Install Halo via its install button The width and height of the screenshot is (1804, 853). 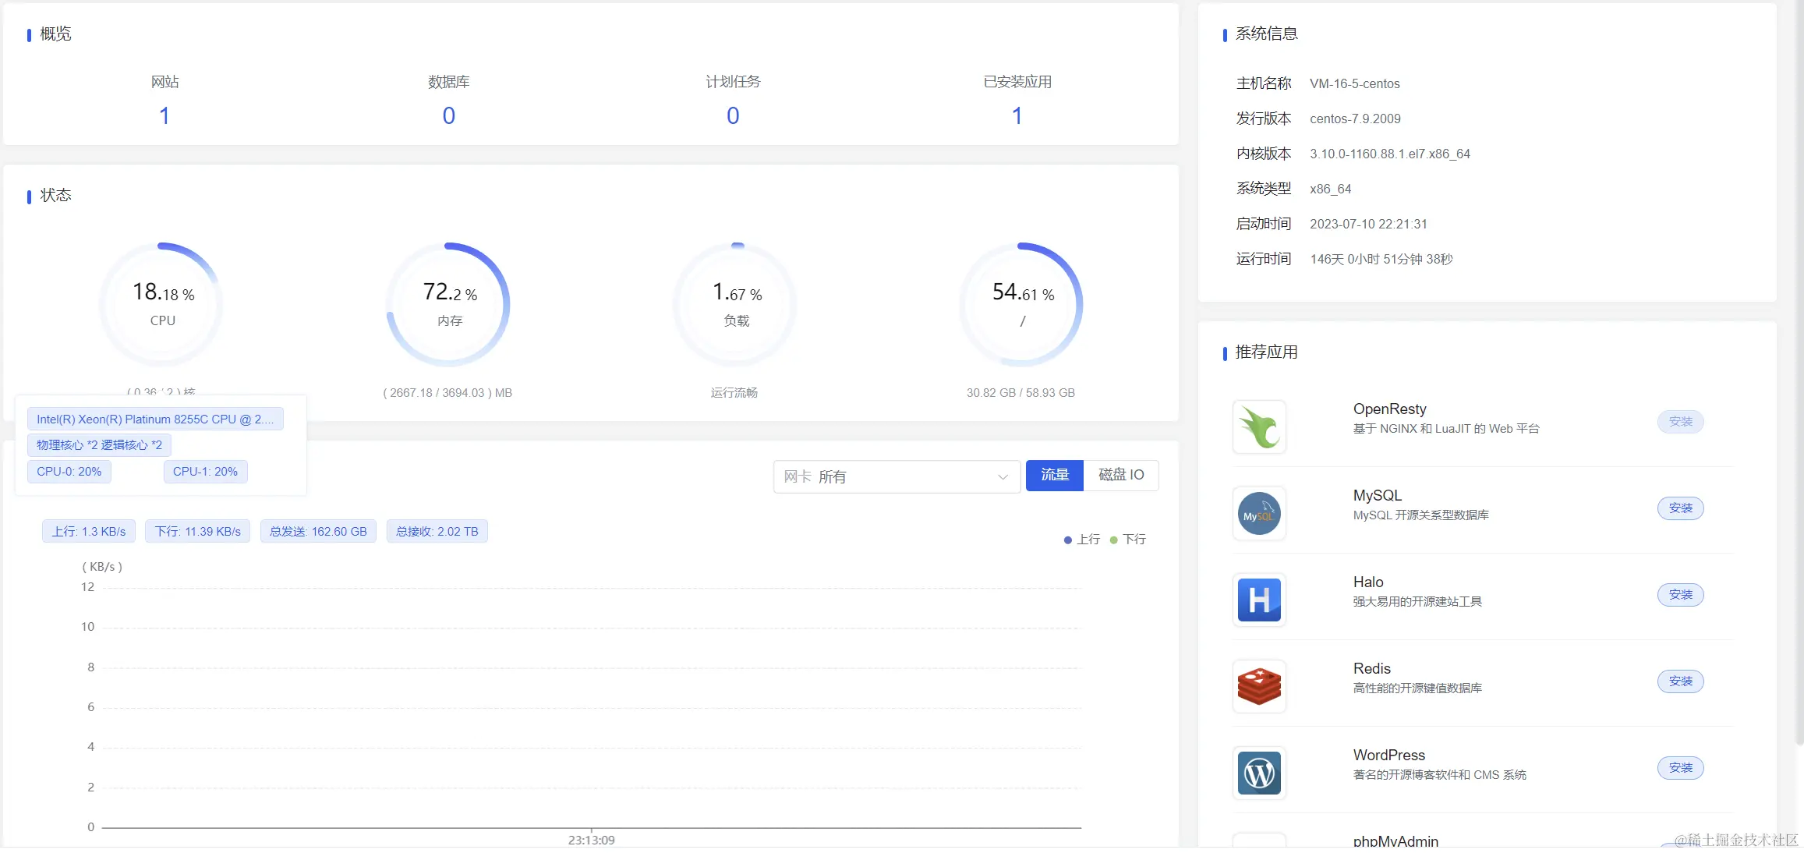pos(1680,595)
